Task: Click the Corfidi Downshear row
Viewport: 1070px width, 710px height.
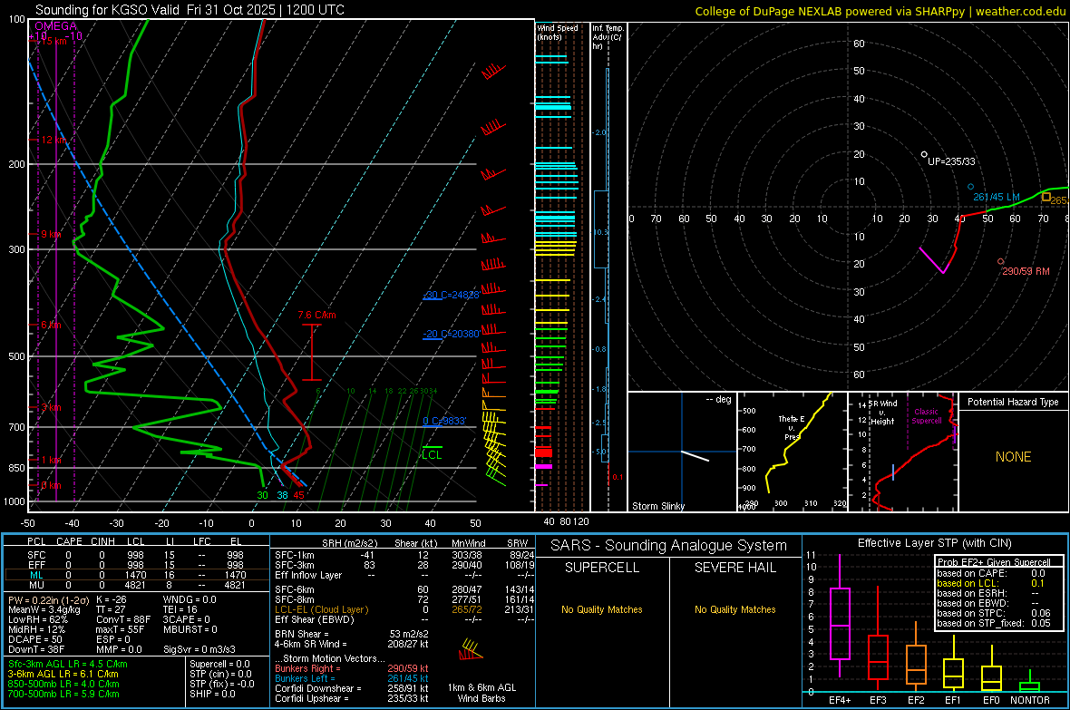Action: [x=352, y=688]
